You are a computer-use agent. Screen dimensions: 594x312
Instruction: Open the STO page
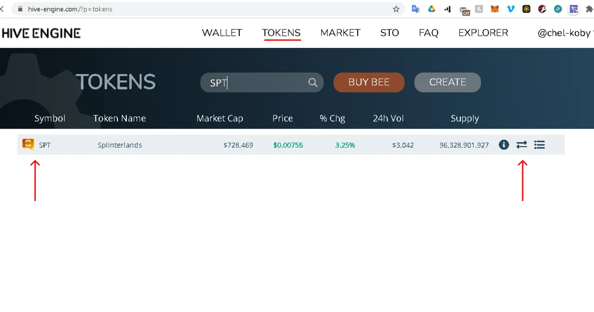389,33
